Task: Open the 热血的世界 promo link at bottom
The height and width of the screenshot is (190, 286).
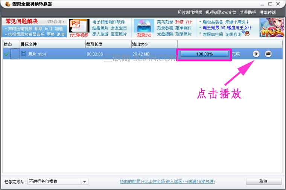Action: click(167, 181)
